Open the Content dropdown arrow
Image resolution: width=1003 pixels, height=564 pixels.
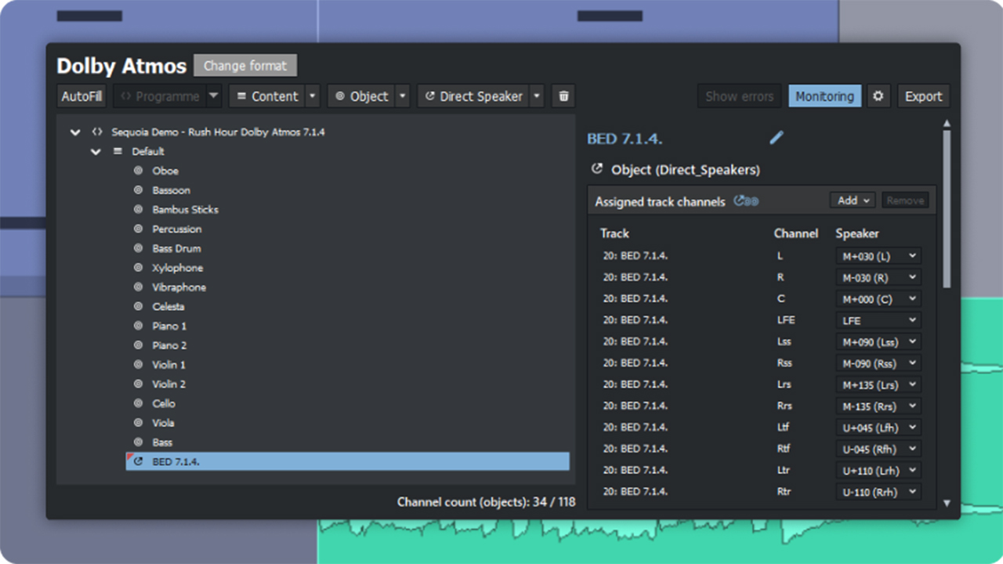click(313, 96)
